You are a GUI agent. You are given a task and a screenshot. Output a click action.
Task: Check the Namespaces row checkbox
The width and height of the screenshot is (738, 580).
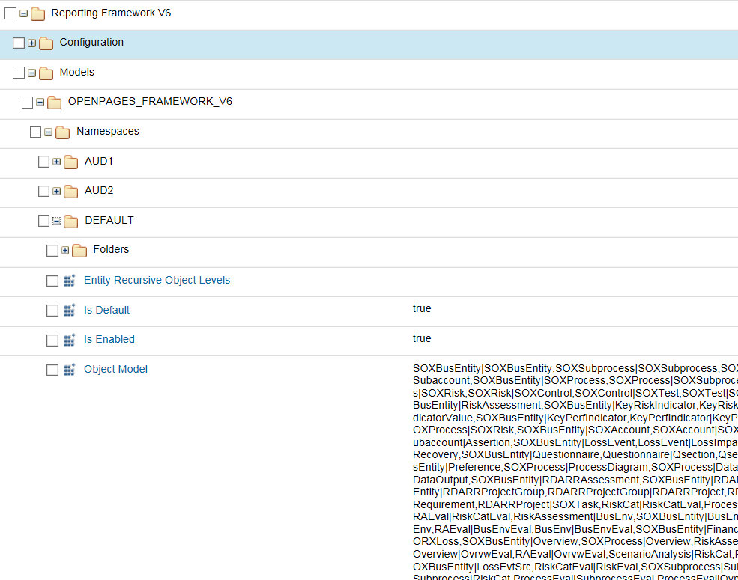(35, 132)
